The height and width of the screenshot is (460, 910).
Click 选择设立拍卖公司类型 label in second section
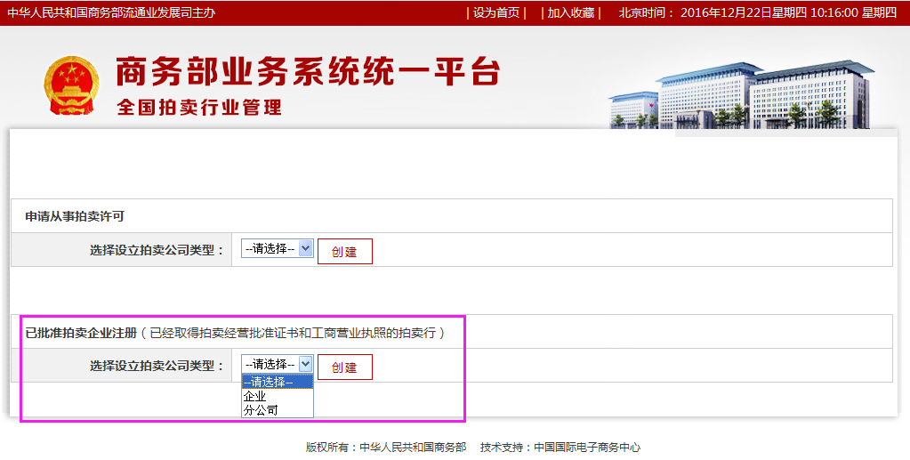click(x=157, y=366)
